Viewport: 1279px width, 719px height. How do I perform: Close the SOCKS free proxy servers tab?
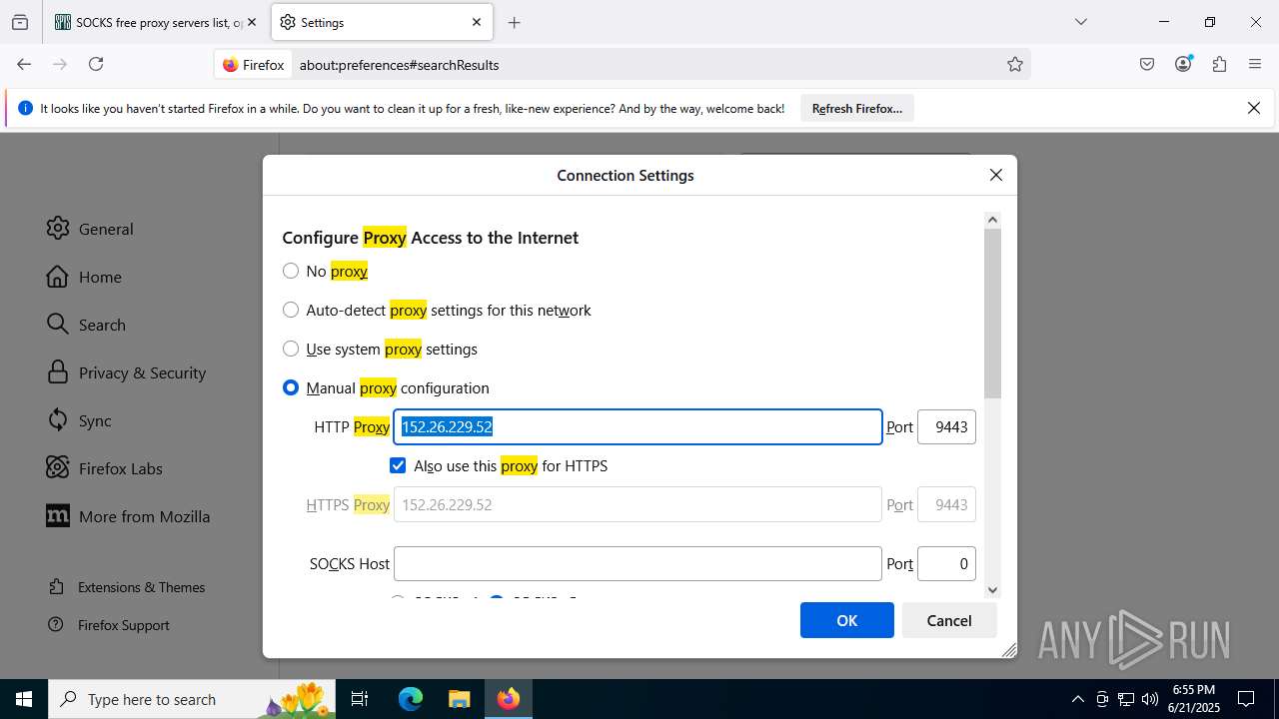coord(251,22)
